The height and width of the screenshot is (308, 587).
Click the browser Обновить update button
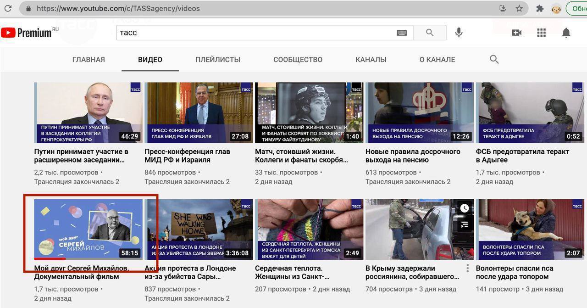tap(577, 8)
